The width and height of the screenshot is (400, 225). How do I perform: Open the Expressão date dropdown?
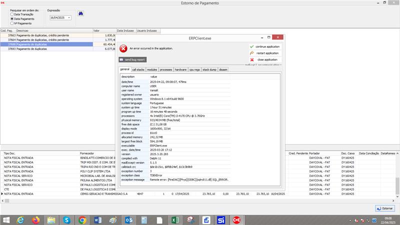[x=68, y=18]
